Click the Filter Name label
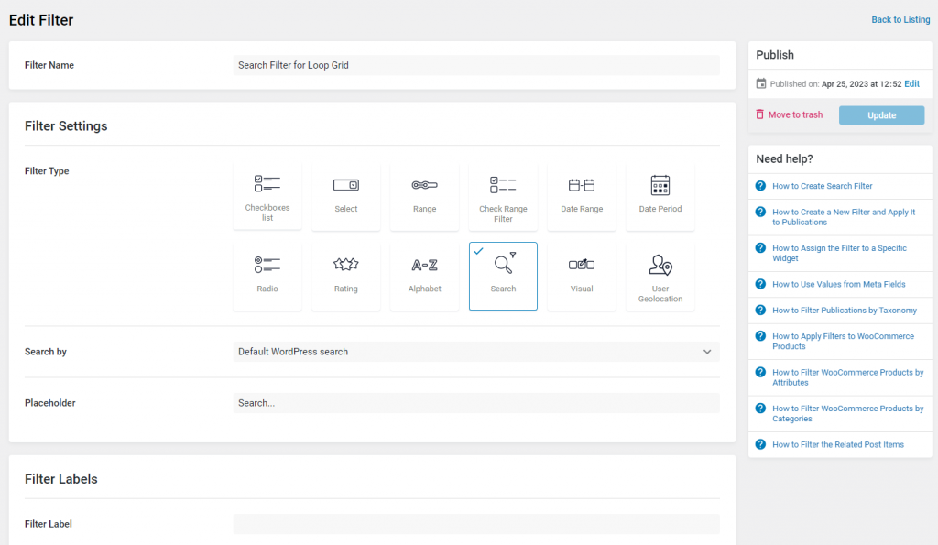The width and height of the screenshot is (938, 545). pos(49,65)
